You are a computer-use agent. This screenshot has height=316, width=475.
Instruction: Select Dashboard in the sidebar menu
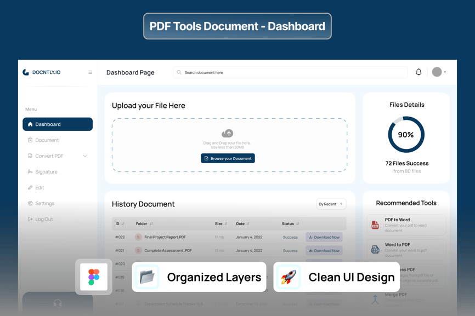[58, 124]
